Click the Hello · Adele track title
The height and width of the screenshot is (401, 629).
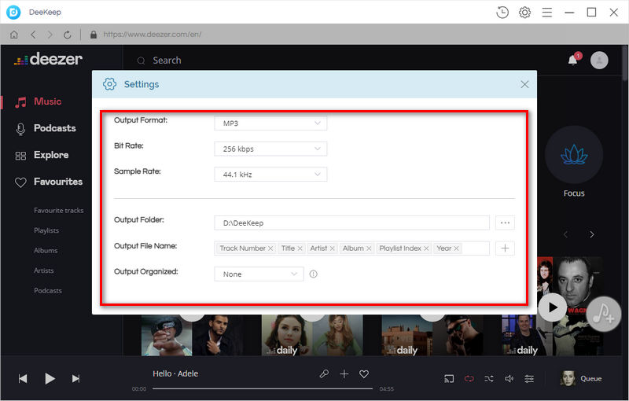pyautogui.click(x=175, y=373)
